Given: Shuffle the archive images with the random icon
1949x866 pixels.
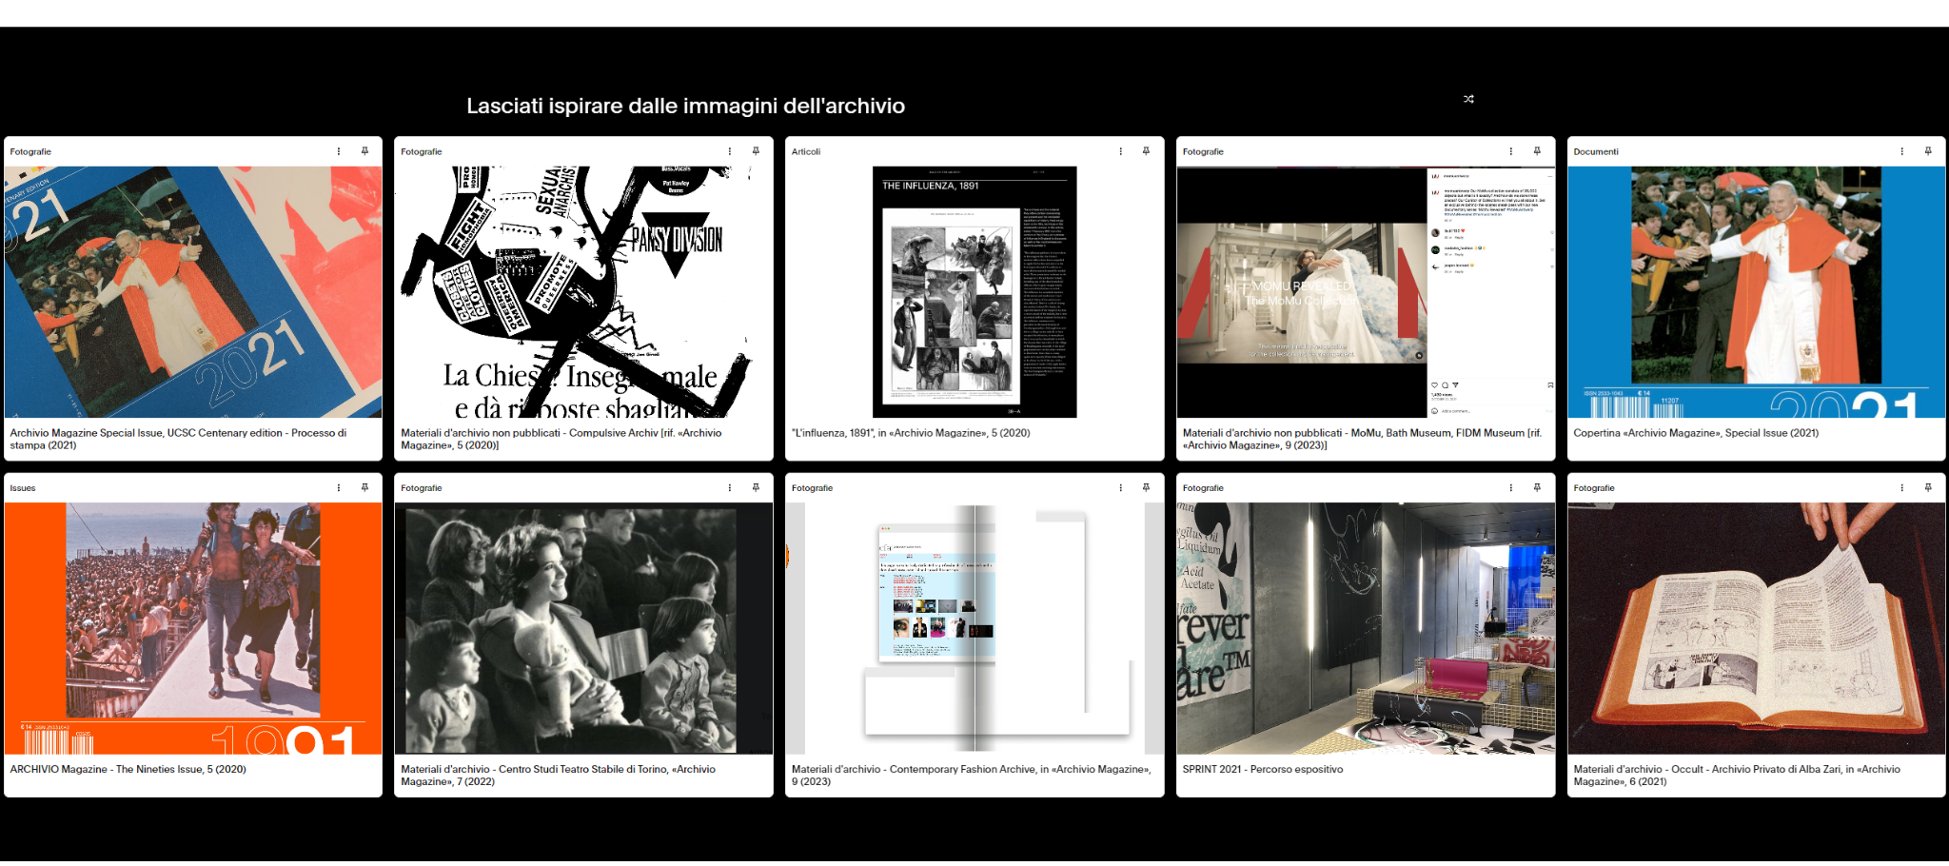Looking at the screenshot, I should [x=1468, y=99].
